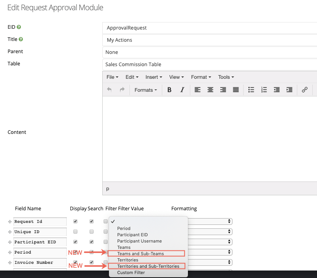The height and width of the screenshot is (278, 317).
Task: Grab the drag handle for Period row
Action: [10, 252]
